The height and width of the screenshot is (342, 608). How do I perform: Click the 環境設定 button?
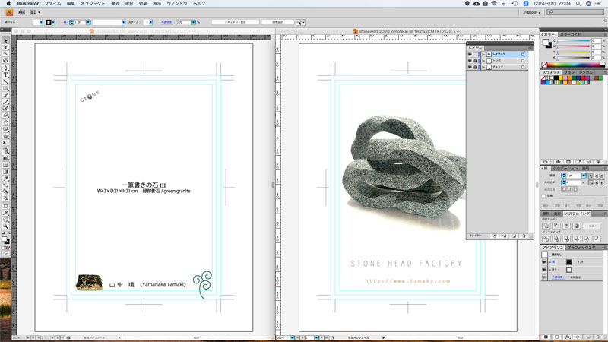click(x=277, y=22)
